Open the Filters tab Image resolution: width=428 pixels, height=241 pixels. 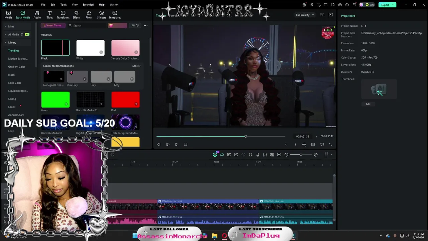(x=89, y=15)
